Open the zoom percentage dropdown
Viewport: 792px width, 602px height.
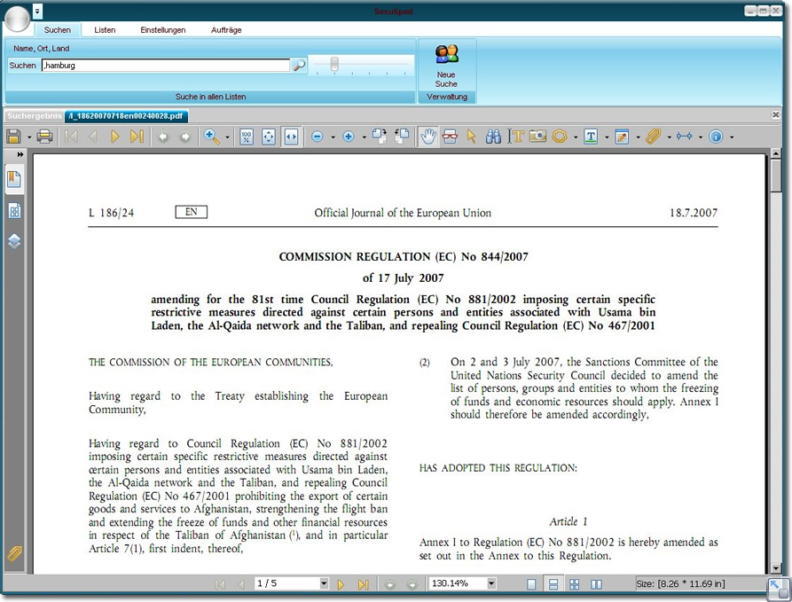(x=490, y=584)
